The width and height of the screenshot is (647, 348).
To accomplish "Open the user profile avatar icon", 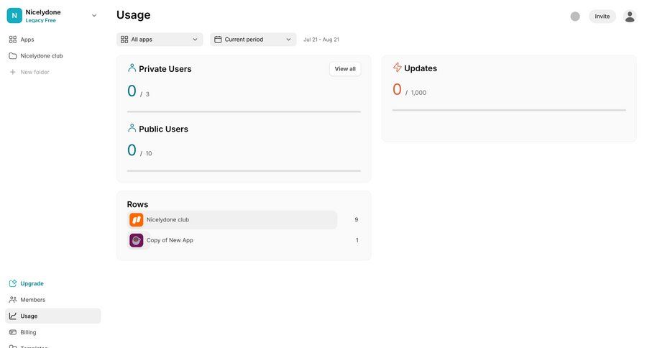I will click(x=630, y=17).
